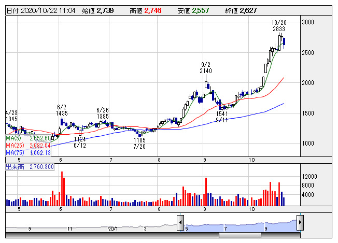This screenshot has height=243, width=338.
Task: Select the MA(75) legend entry
Action: click(x=29, y=153)
